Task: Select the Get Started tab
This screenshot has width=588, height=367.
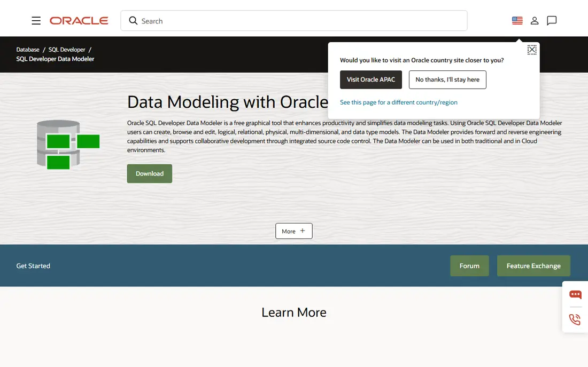Action: click(x=33, y=266)
